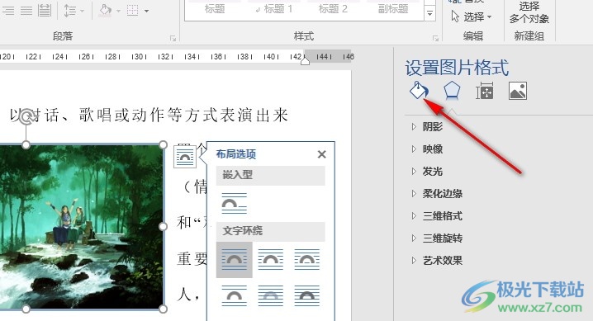This screenshot has width=593, height=321.
Task: Choose the Through text wrapping option
Action: click(x=306, y=260)
